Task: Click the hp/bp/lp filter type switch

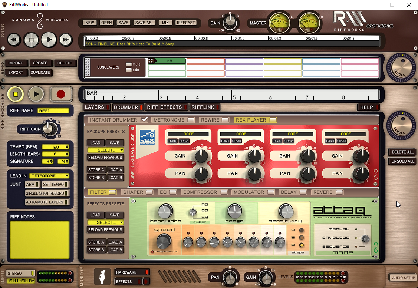Action: [192, 212]
